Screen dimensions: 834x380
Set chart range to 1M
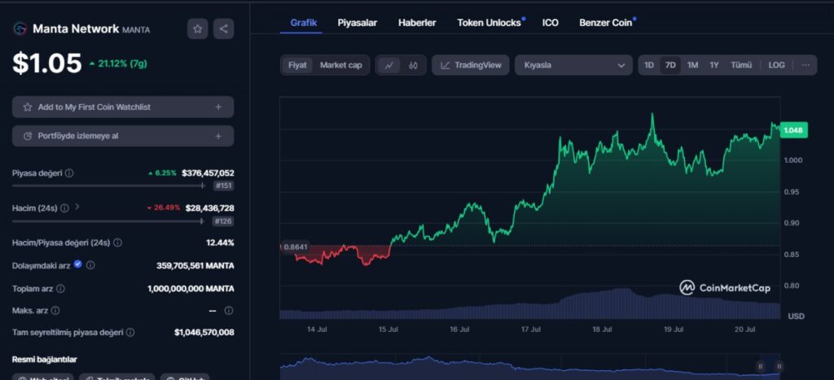coord(692,65)
